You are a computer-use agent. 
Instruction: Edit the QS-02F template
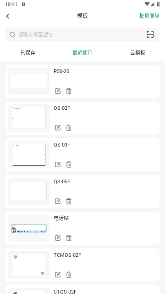(x=58, y=128)
